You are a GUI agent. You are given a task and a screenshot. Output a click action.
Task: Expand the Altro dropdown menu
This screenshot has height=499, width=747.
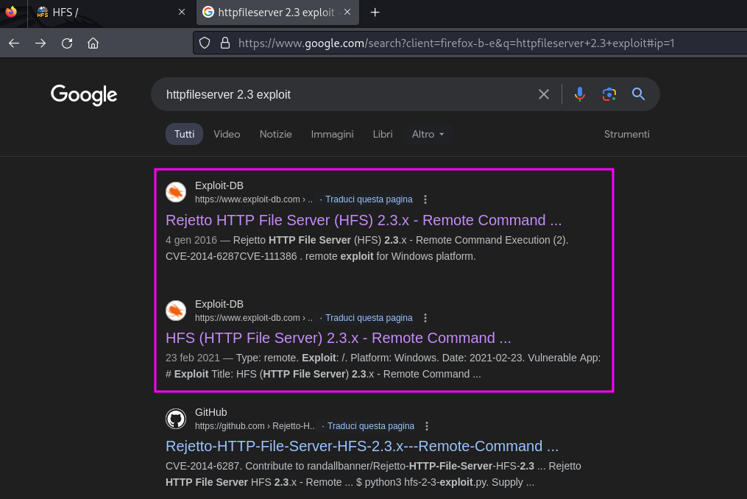[428, 135]
